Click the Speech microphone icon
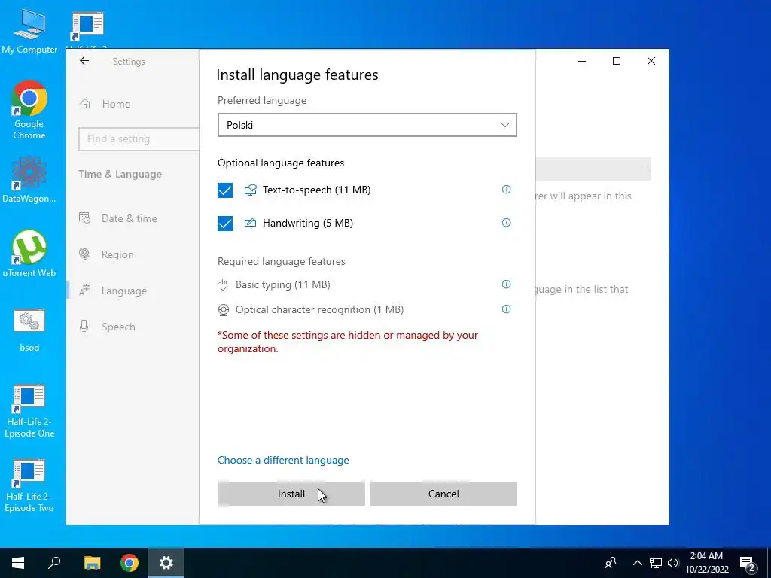 pyautogui.click(x=84, y=327)
